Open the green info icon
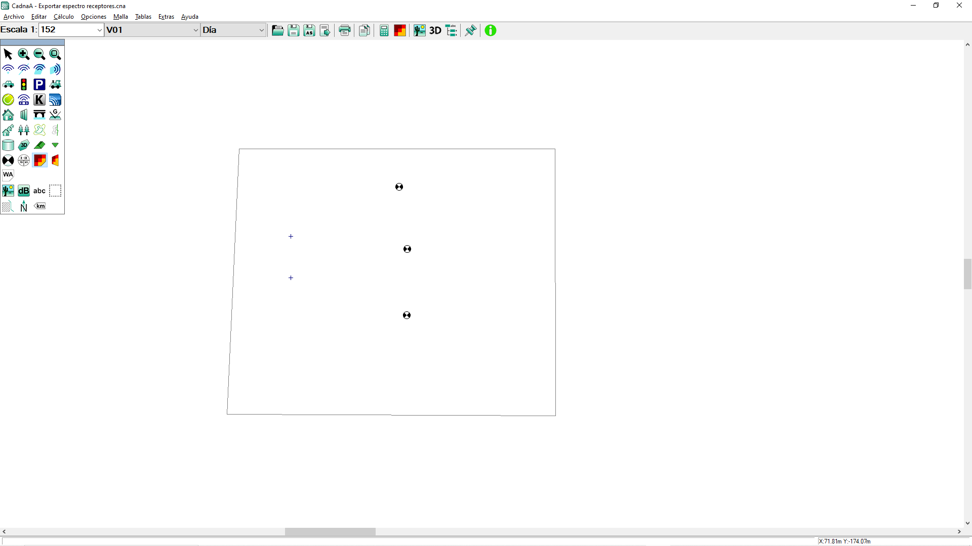The width and height of the screenshot is (972, 546). [491, 30]
